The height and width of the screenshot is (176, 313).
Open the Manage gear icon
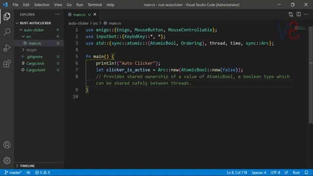pyautogui.click(x=7, y=160)
